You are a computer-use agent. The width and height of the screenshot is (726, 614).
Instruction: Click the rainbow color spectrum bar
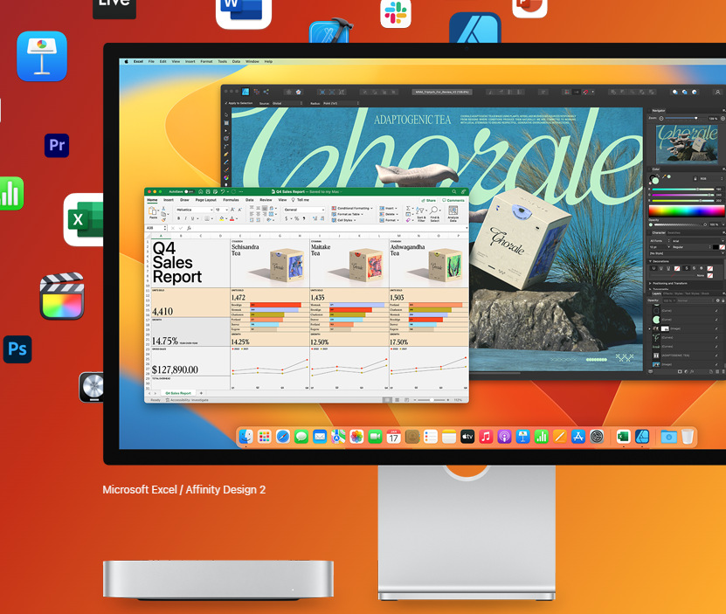(685, 210)
